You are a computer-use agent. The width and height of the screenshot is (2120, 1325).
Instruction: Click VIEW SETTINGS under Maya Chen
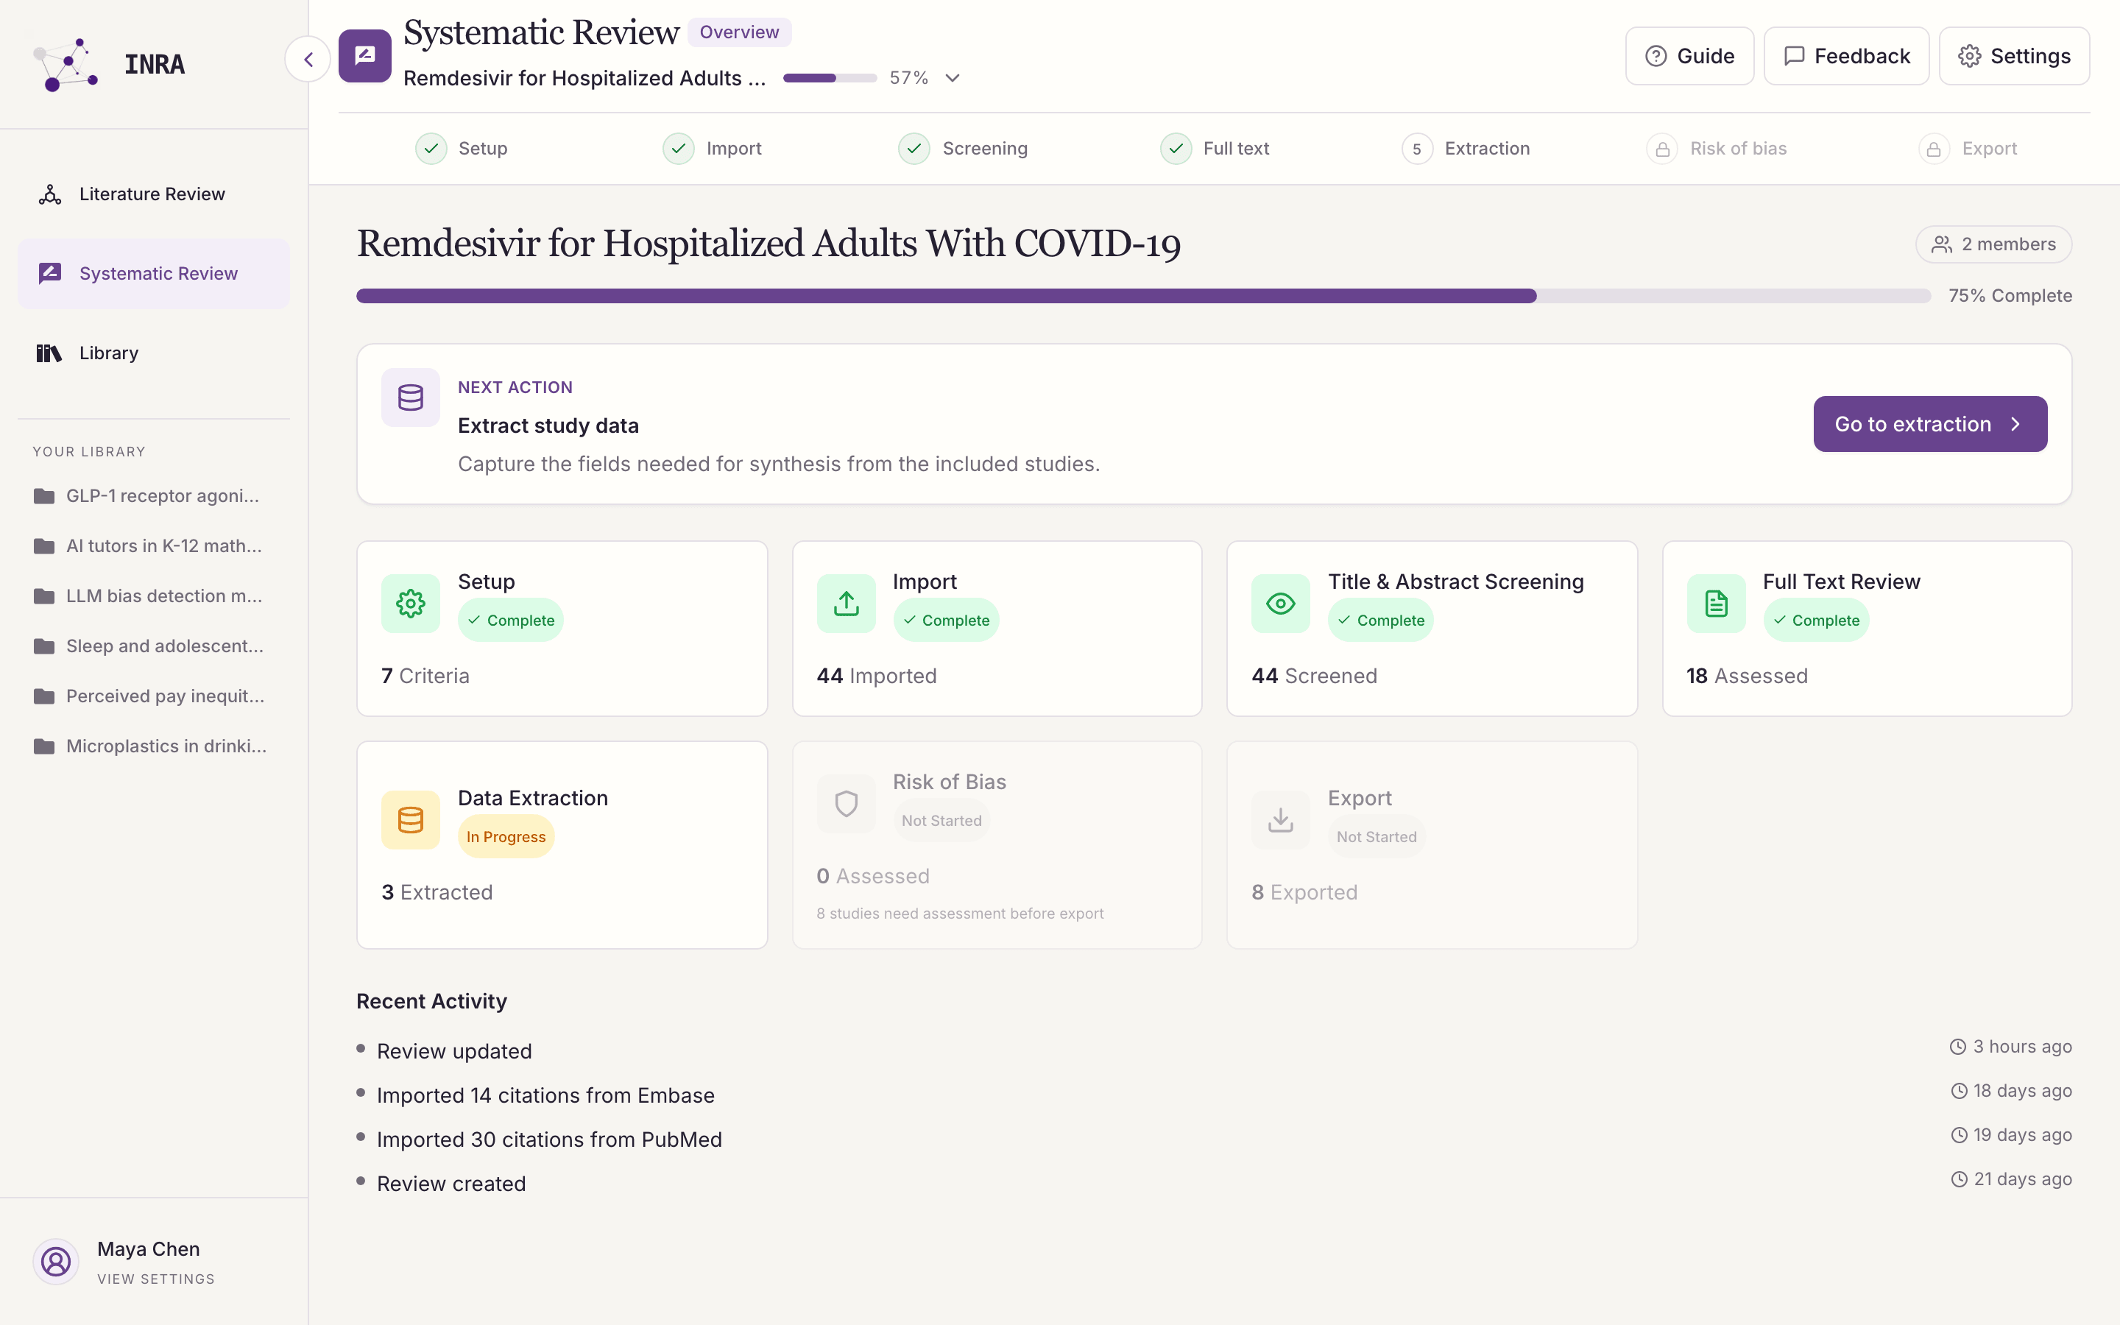click(x=156, y=1279)
